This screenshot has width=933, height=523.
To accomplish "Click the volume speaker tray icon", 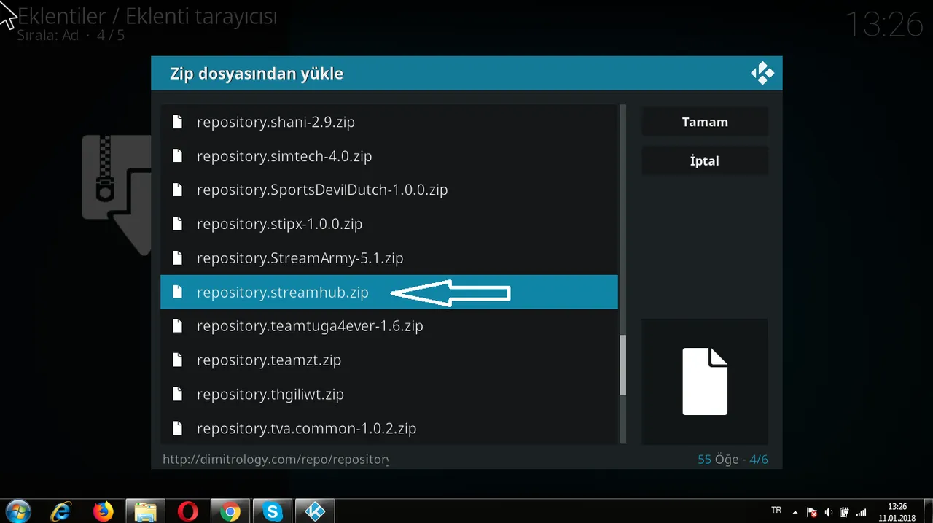I will pos(829,511).
